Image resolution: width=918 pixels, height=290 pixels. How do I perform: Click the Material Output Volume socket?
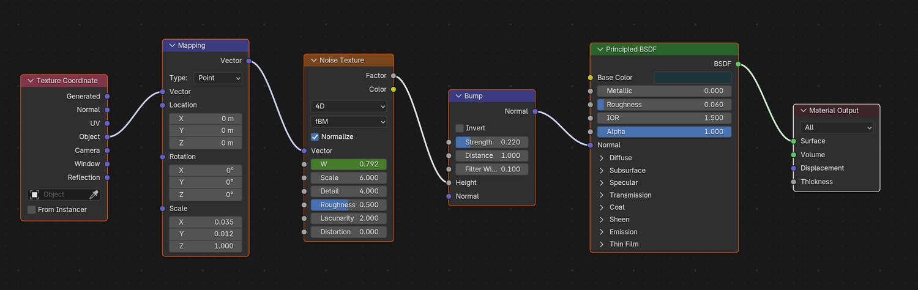[794, 155]
